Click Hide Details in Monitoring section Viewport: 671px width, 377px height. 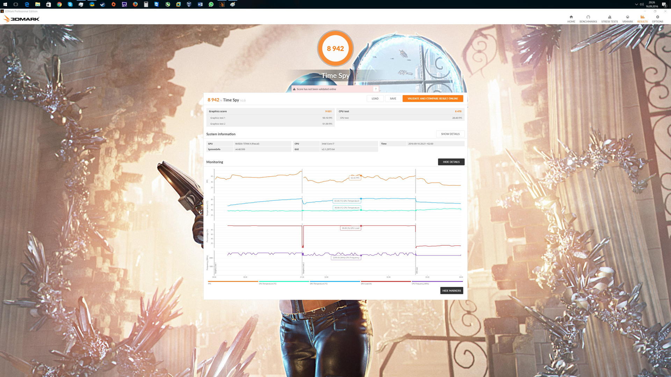(x=451, y=162)
